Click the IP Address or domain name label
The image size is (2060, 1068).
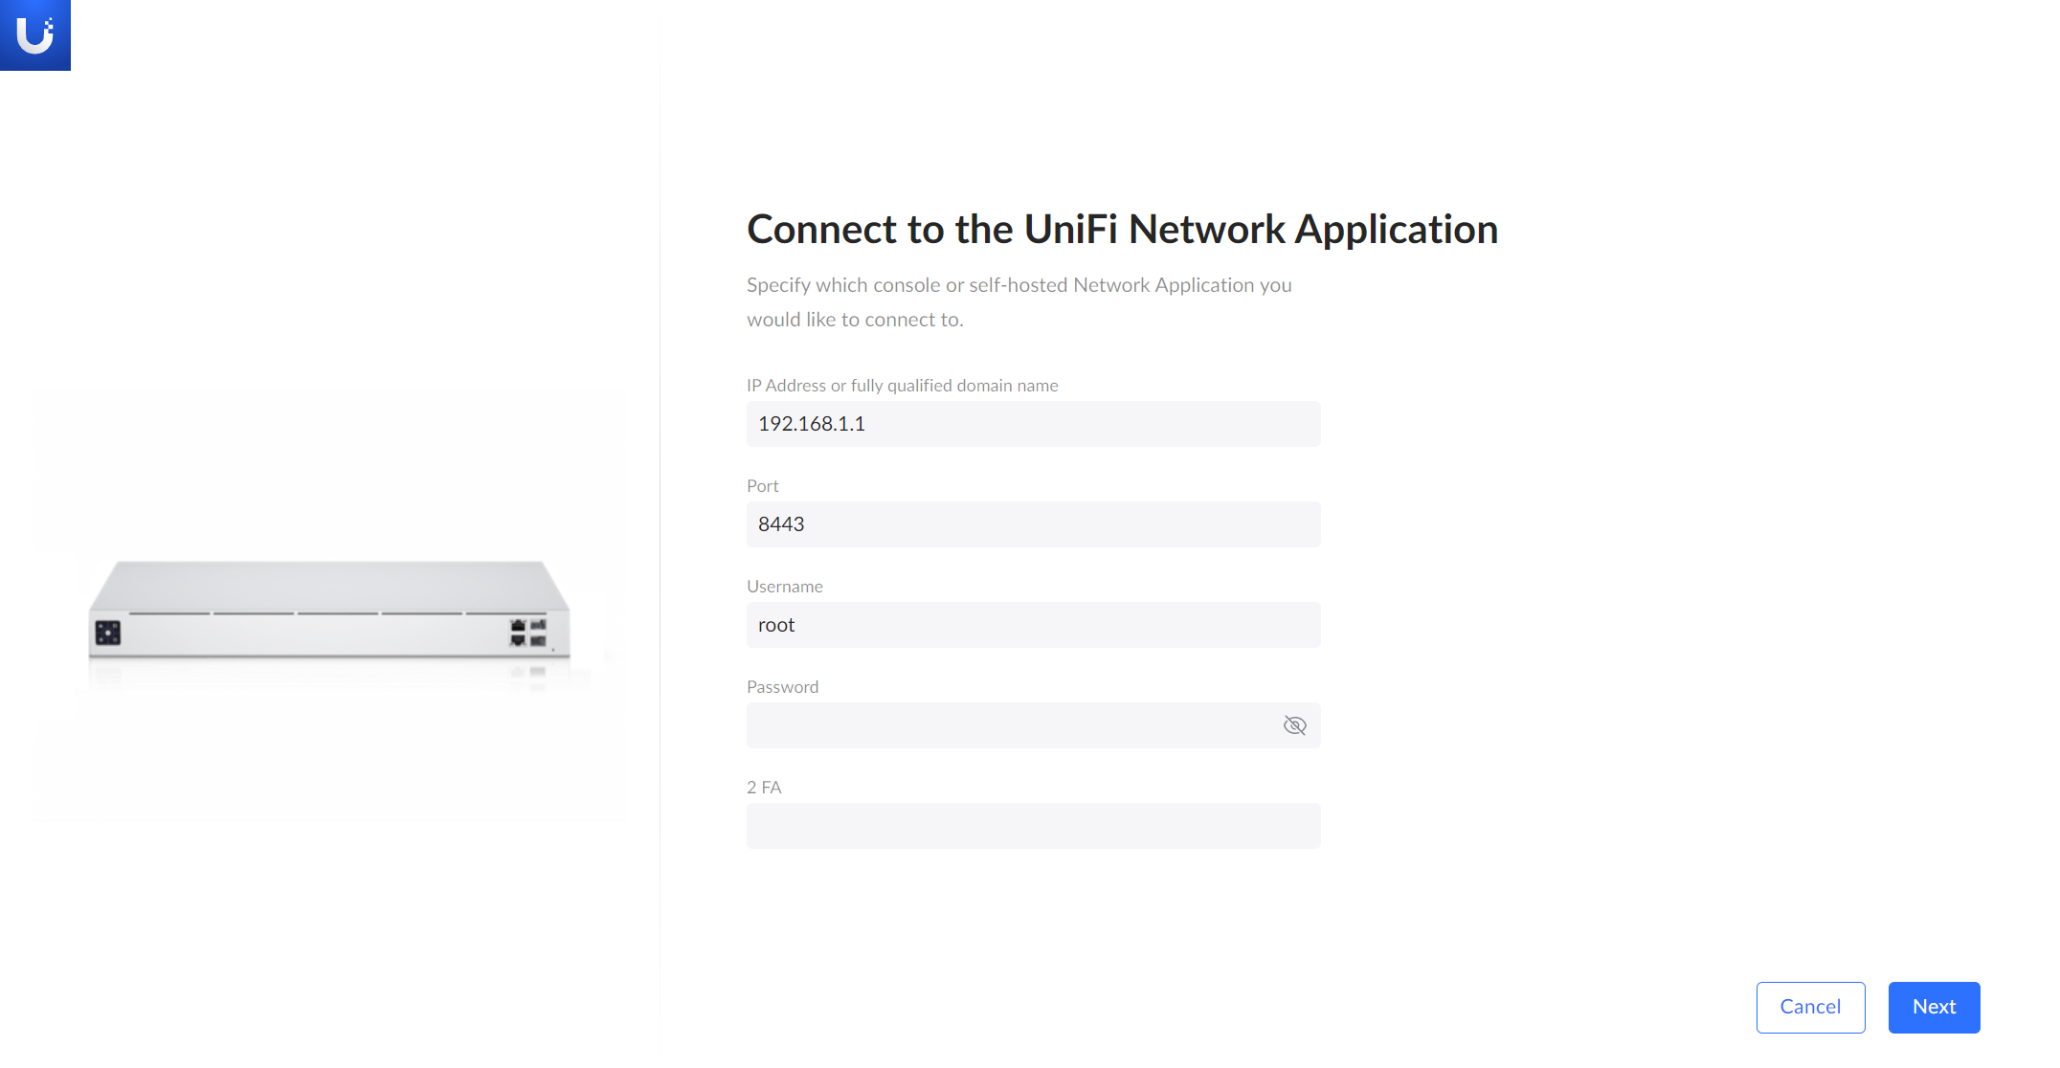click(x=902, y=386)
